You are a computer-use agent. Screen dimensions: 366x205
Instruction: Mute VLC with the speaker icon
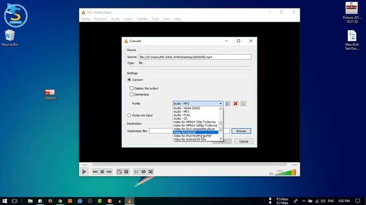(271, 174)
